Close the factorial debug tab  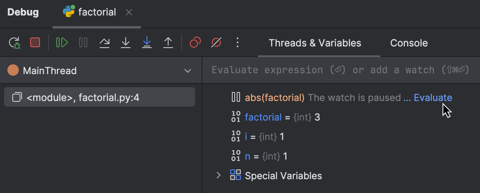129,13
